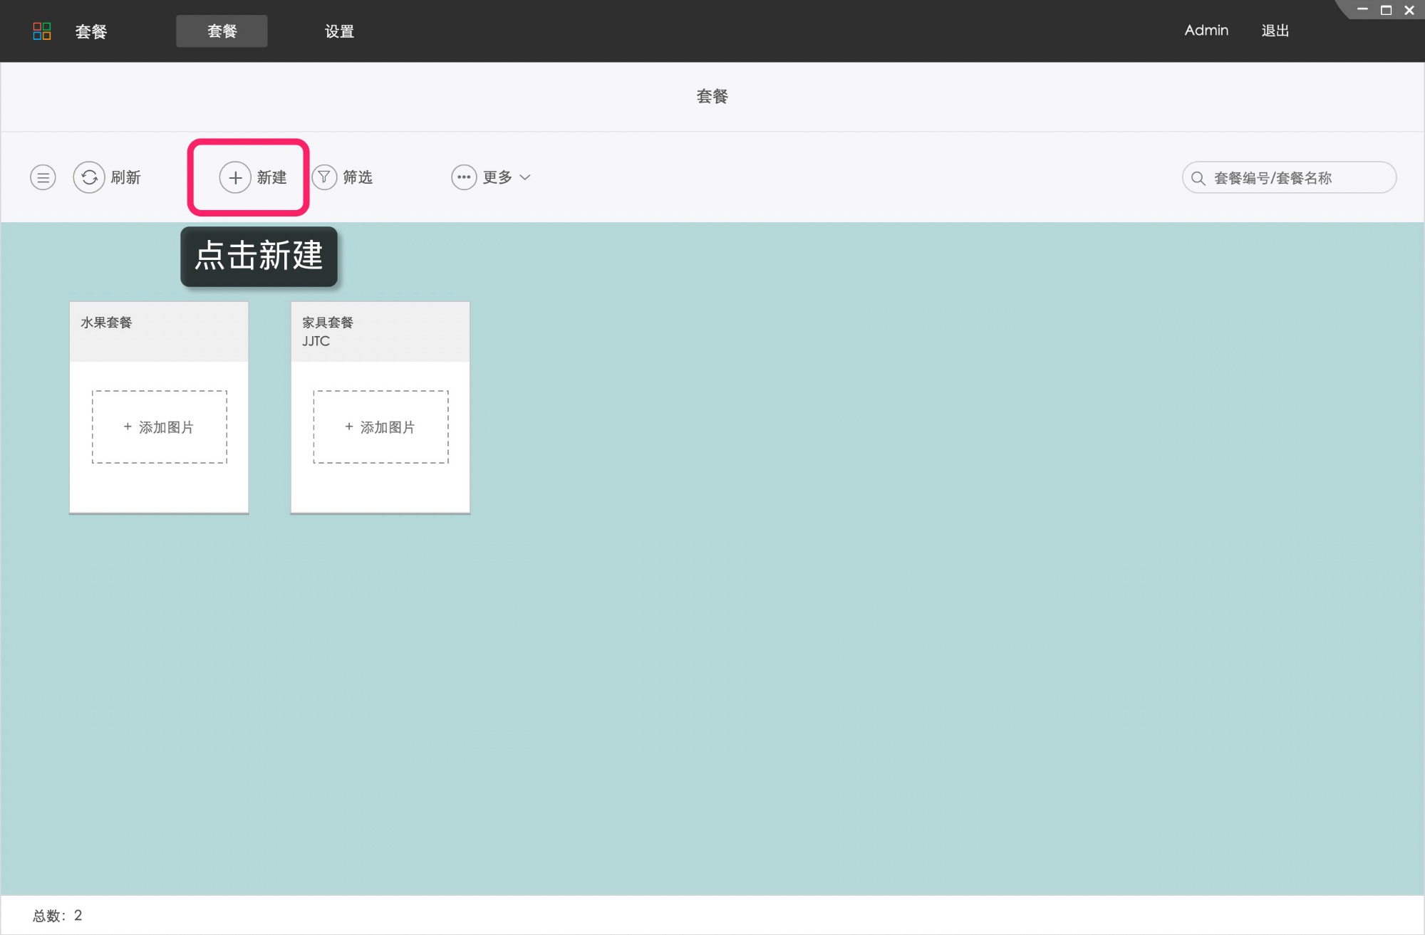This screenshot has height=935, width=1425.
Task: Click the funnel filter icon
Action: (x=324, y=177)
